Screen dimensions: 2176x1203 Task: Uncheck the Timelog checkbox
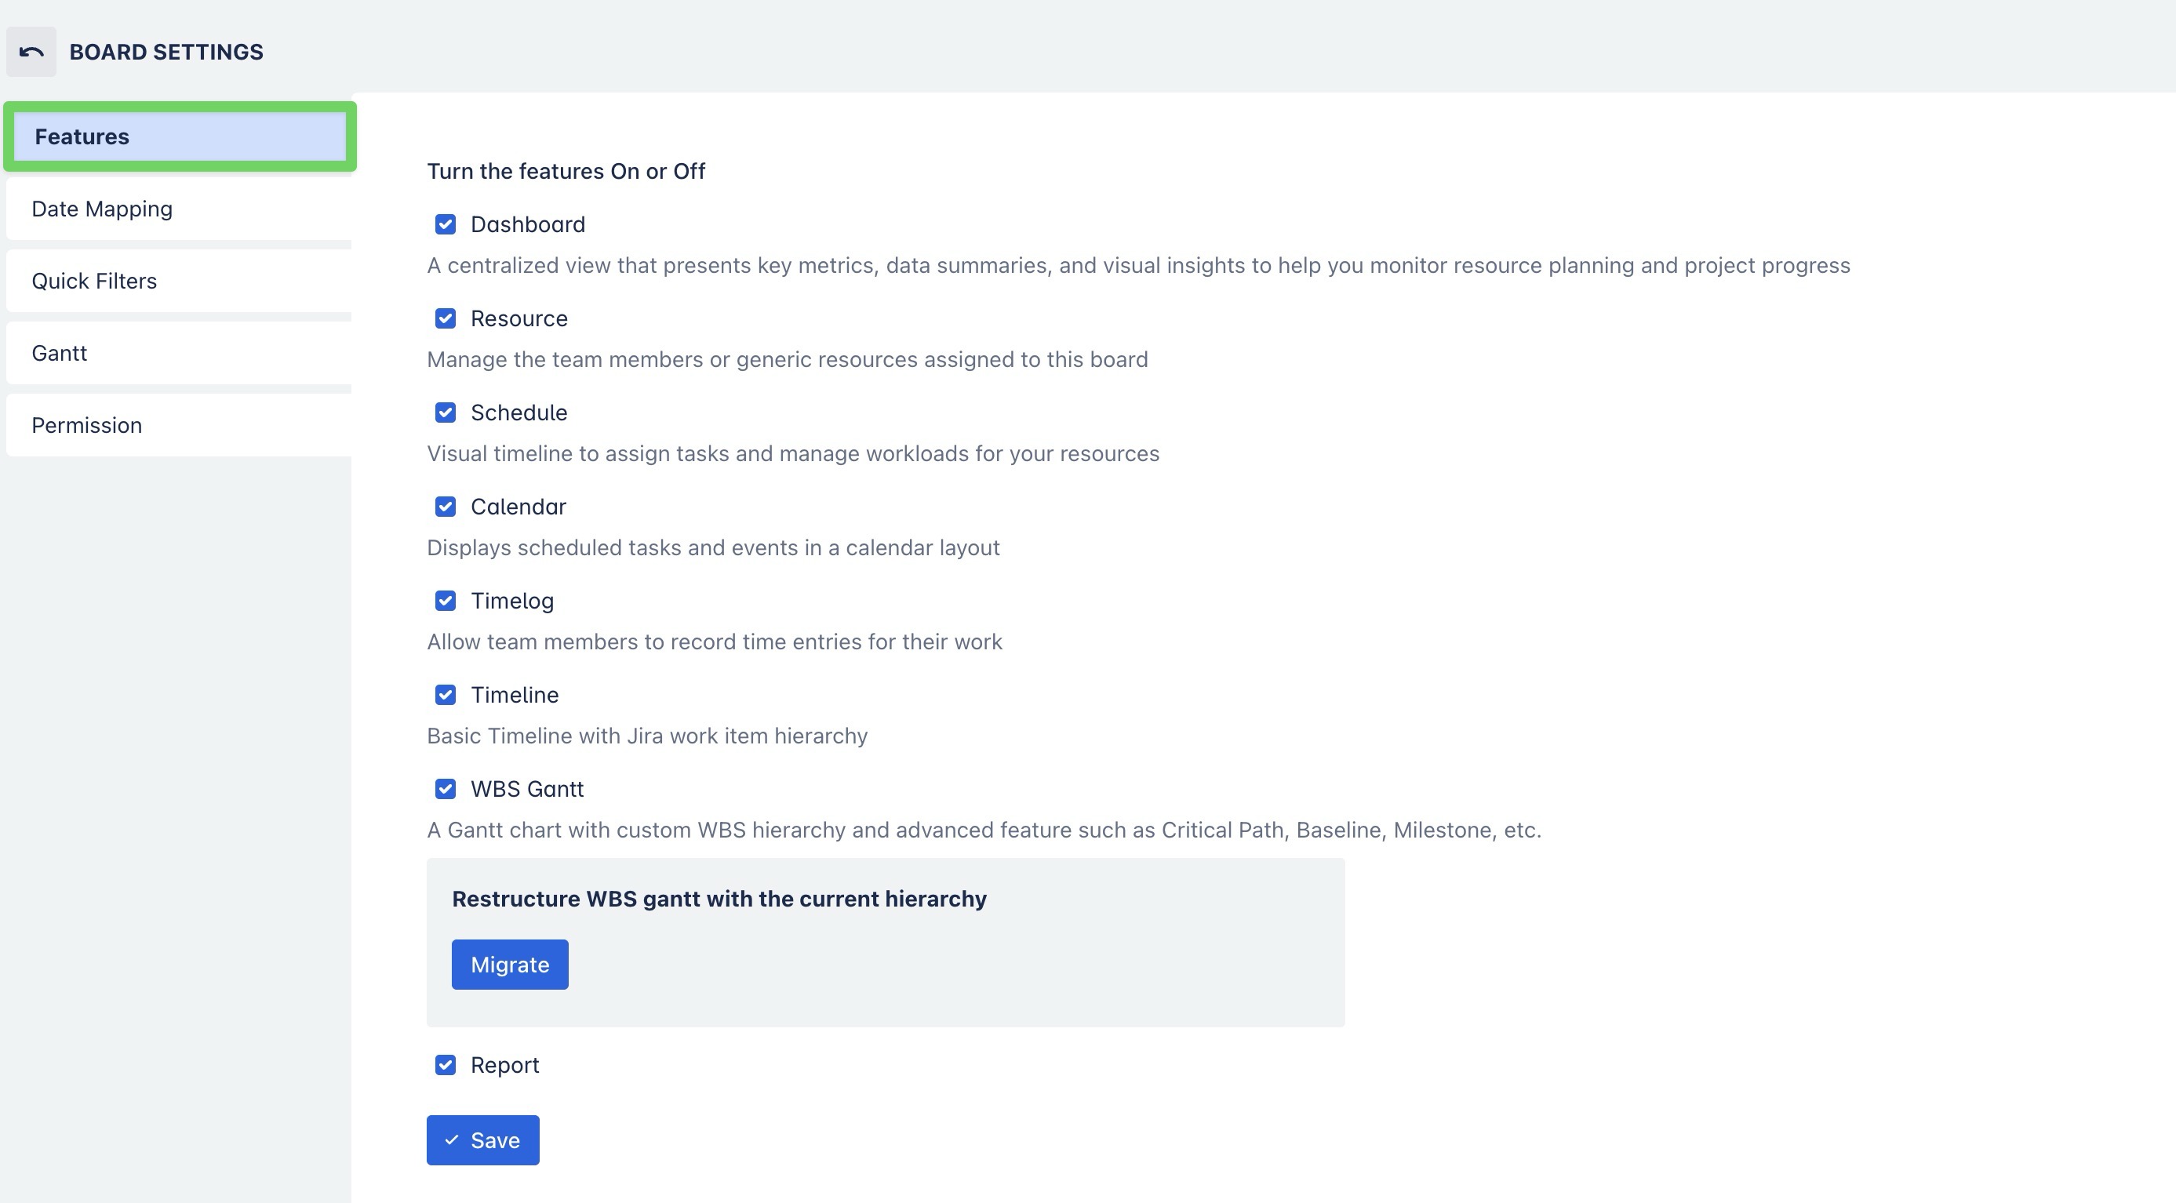(x=446, y=601)
